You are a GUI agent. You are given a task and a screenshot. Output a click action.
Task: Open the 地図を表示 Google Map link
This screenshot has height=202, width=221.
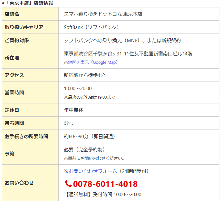pyautogui.click(x=93, y=62)
